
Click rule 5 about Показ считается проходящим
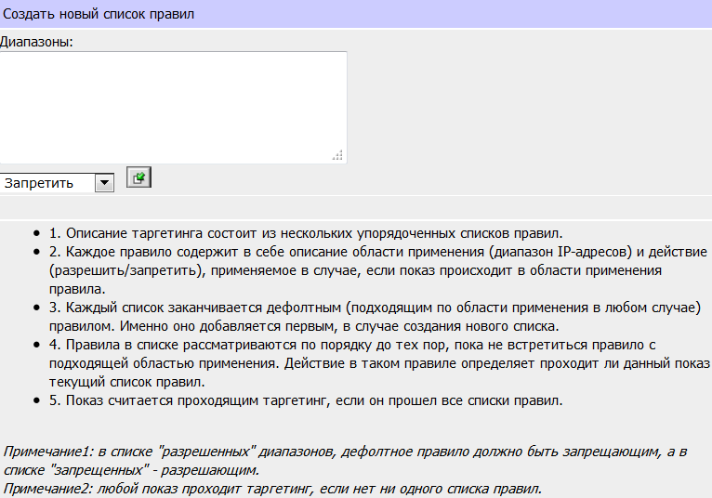pos(306,400)
